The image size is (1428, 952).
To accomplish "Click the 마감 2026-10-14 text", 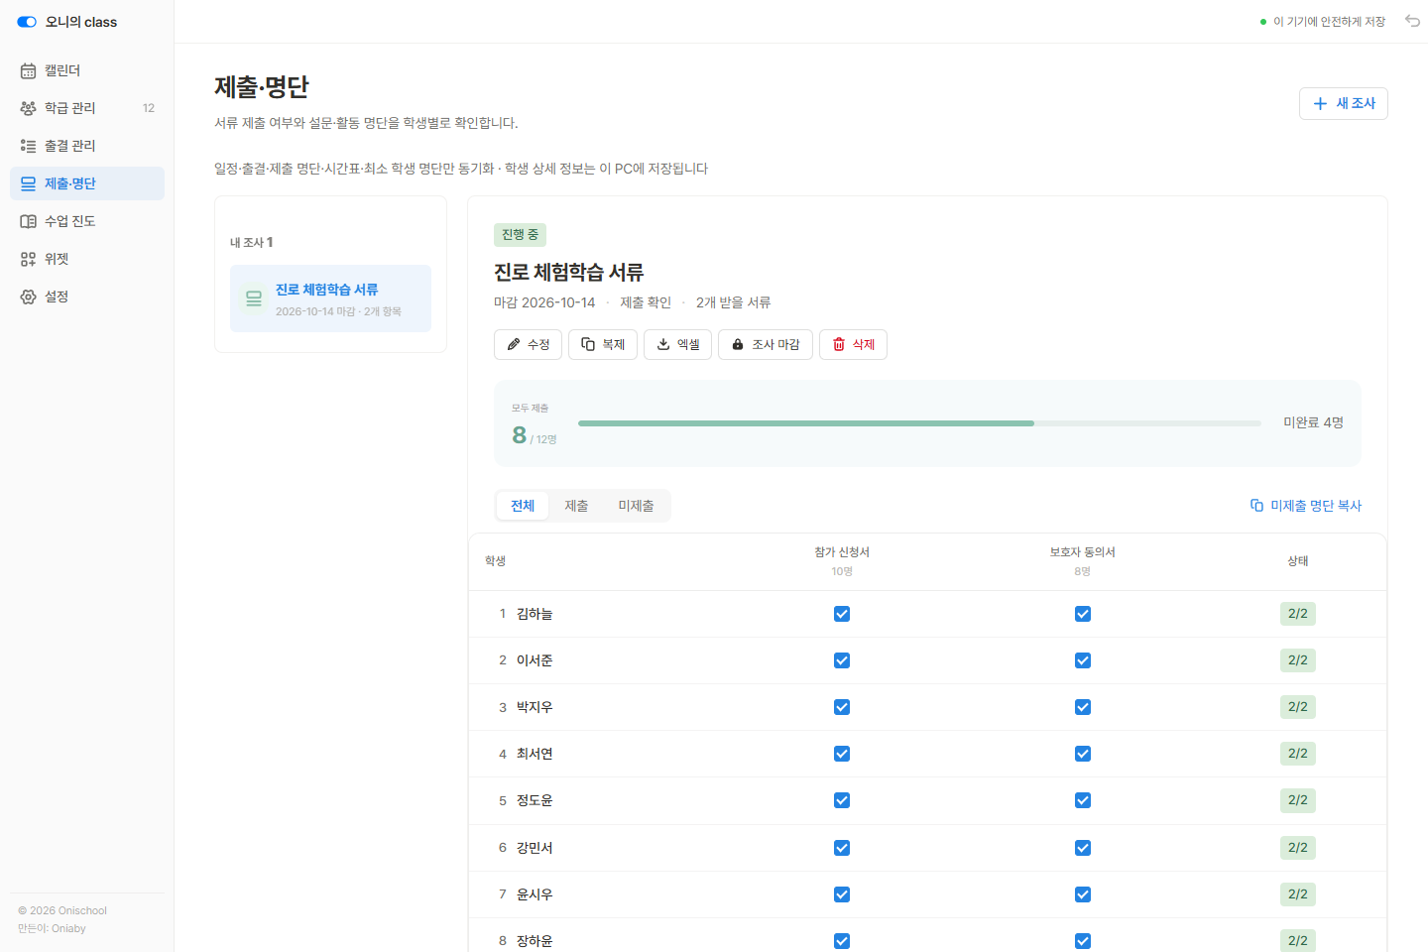I will [544, 302].
